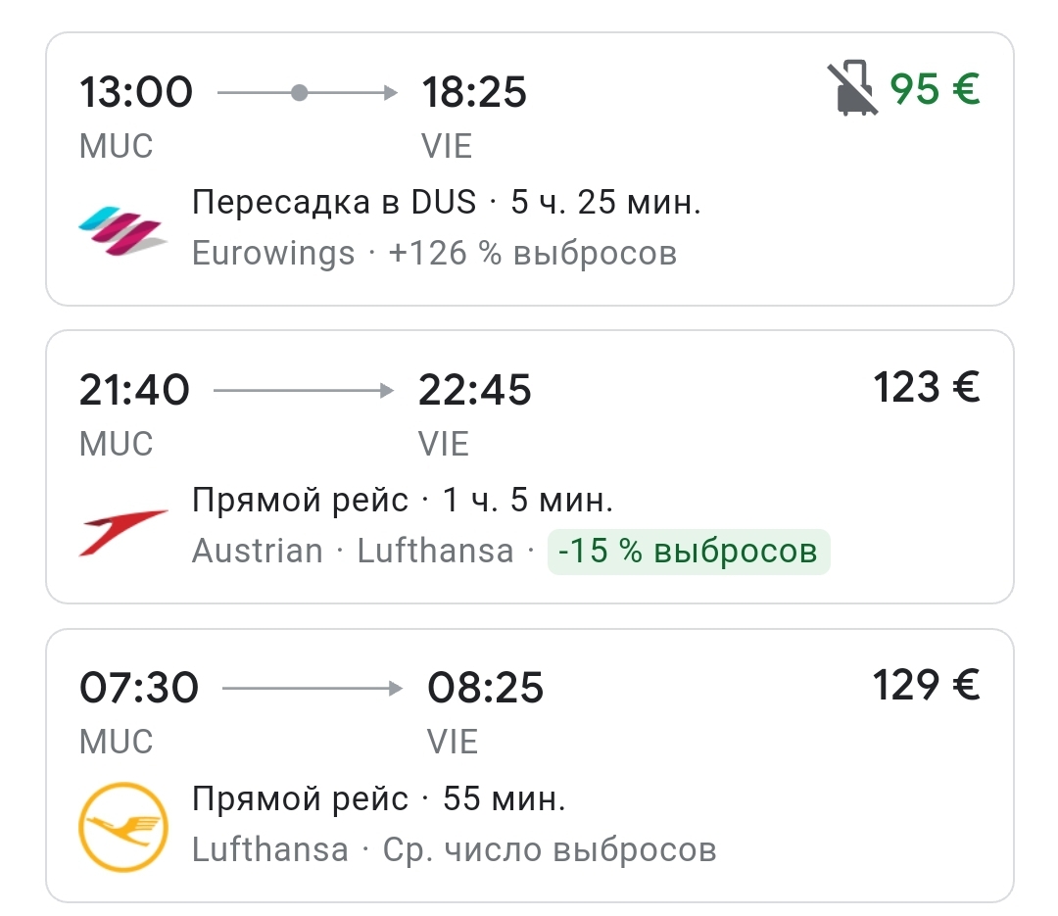This screenshot has height=916, width=1058.
Task: Click the green -15 % emissions badge
Action: click(688, 552)
